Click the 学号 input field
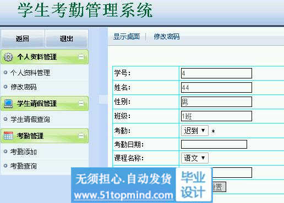The height and width of the screenshot is (203, 284). click(216, 73)
